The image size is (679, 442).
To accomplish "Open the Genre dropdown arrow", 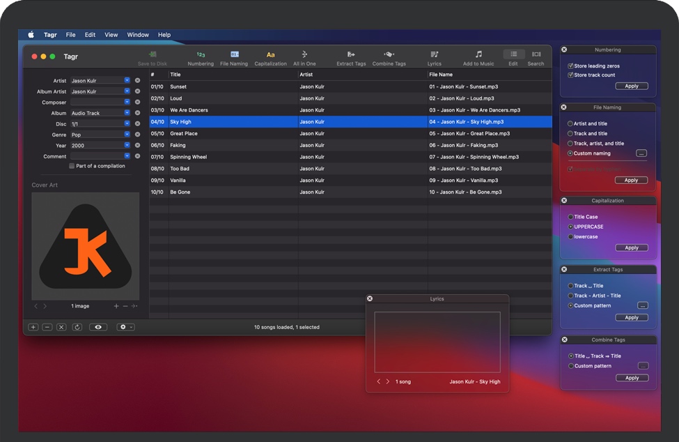I will [127, 135].
